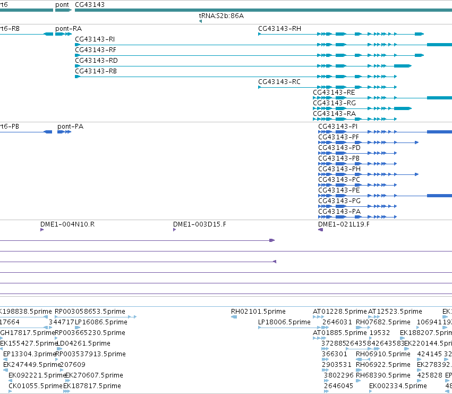Select the pont gene label
The height and width of the screenshot is (394, 452).
62,5
